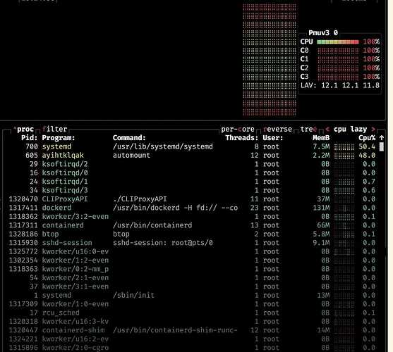This screenshot has height=352, width=393.
Task: Click the Pid column header
Action: 30,138
